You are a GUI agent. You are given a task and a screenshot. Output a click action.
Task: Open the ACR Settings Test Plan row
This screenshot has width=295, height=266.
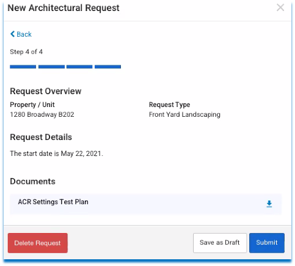(x=146, y=204)
